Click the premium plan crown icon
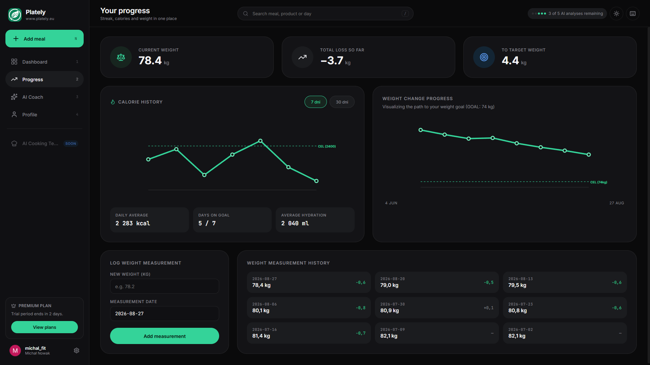This screenshot has height=365, width=650. tap(14, 305)
